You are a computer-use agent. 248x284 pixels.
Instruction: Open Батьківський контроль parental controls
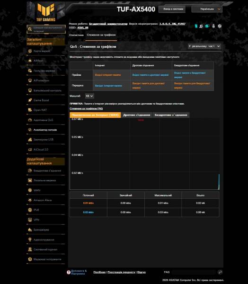[x=45, y=90]
